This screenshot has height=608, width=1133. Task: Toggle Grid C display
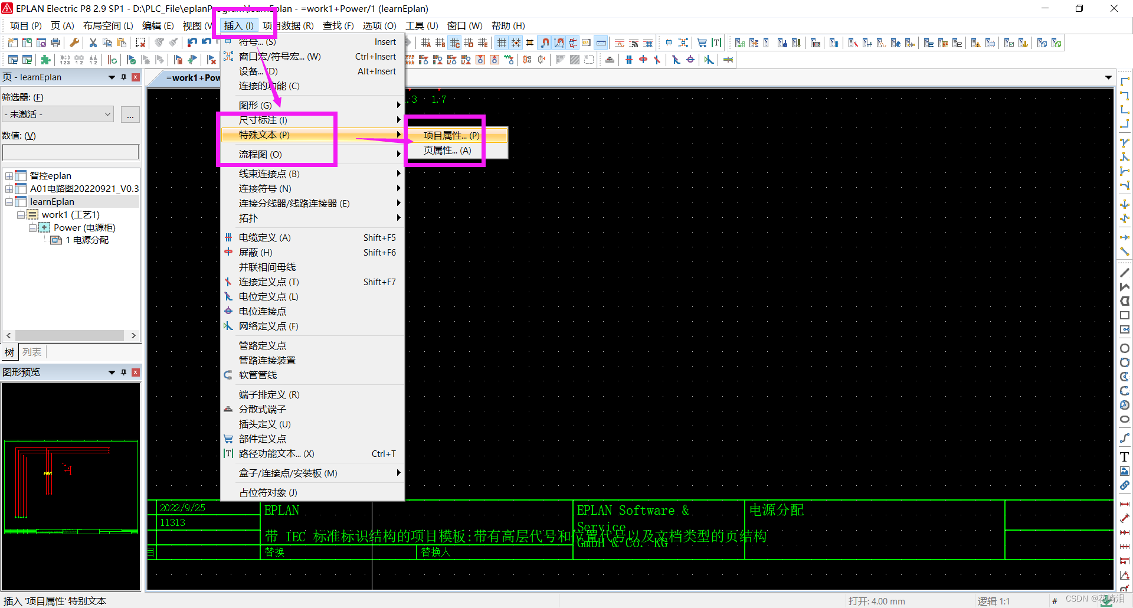point(454,43)
